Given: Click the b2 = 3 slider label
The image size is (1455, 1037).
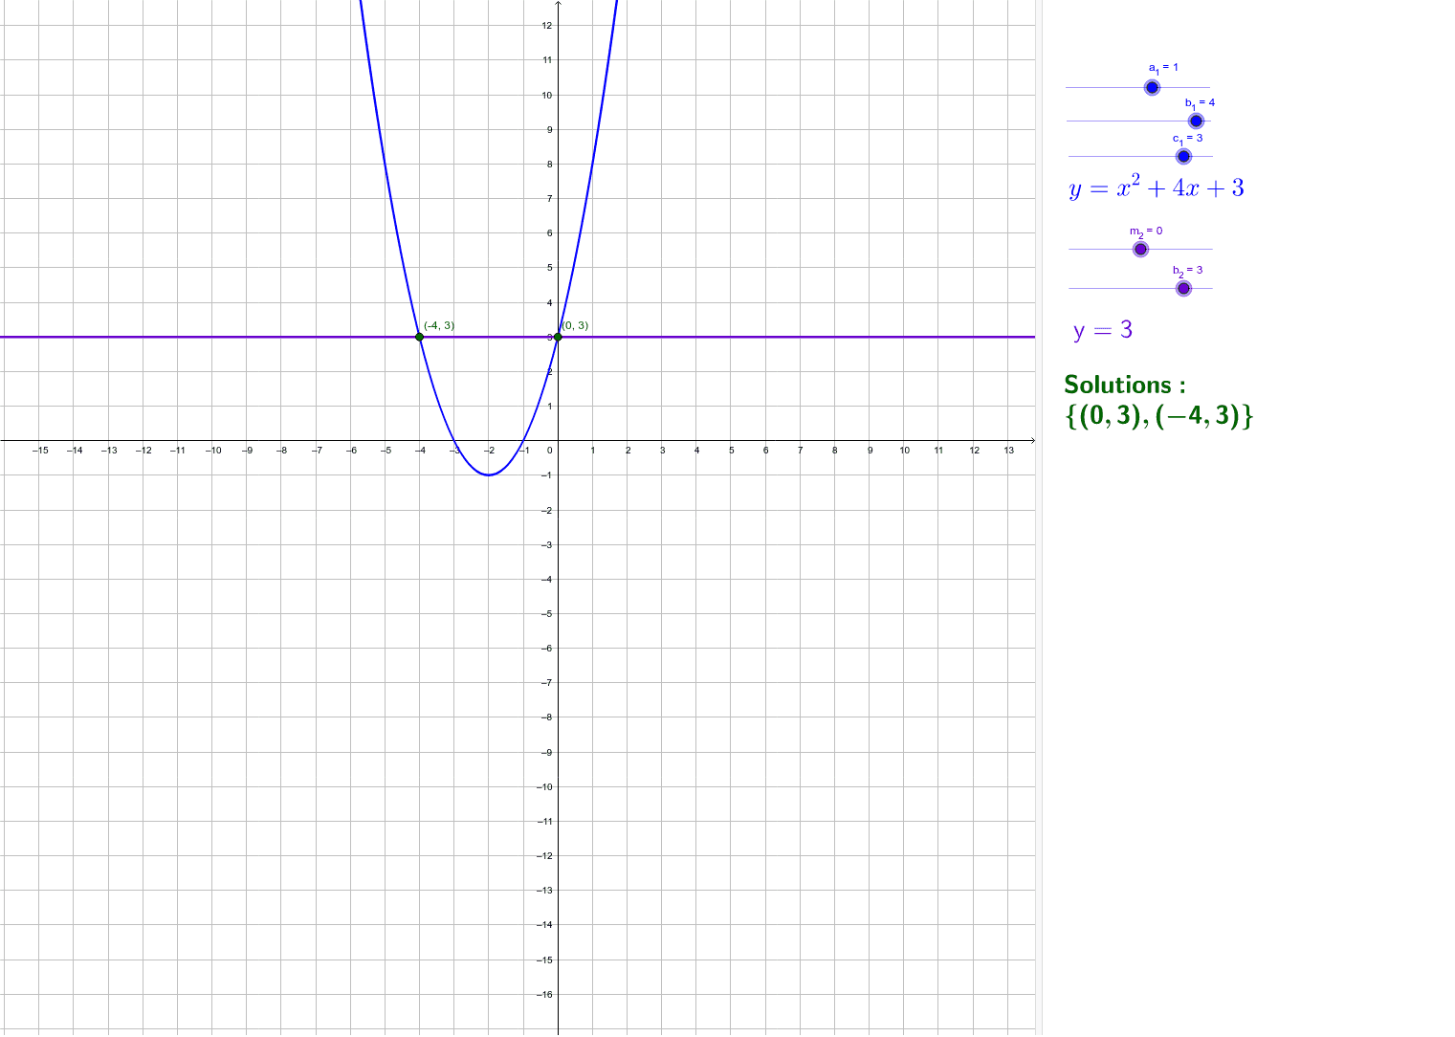Looking at the screenshot, I should click(x=1187, y=271).
